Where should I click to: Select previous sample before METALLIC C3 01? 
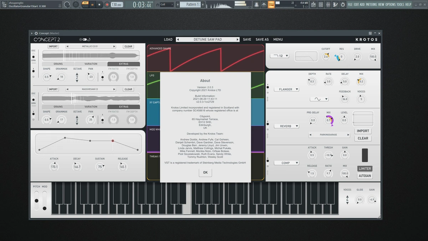(x=67, y=46)
